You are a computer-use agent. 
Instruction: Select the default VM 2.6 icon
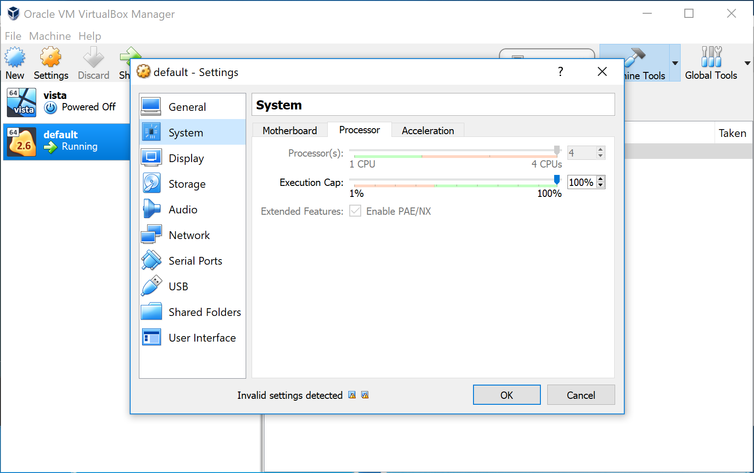22,142
